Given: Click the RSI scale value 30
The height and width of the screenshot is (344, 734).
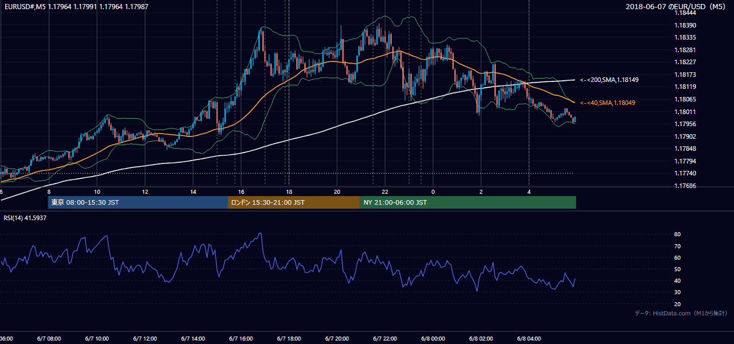Looking at the screenshot, I should [x=678, y=292].
